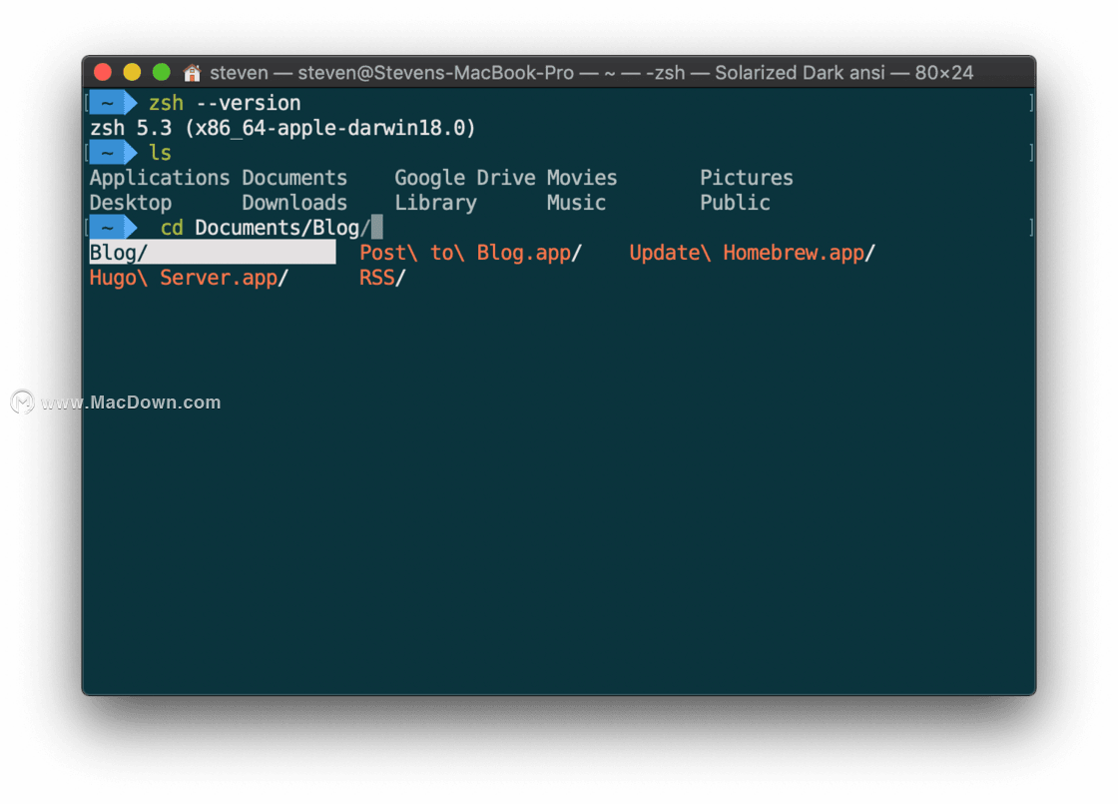Click the blue prompt segment beside 'zsh --version'
The width and height of the screenshot is (1118, 804).
click(114, 103)
